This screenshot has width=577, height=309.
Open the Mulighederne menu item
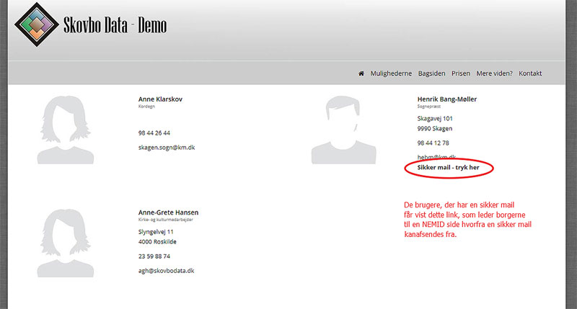(391, 73)
